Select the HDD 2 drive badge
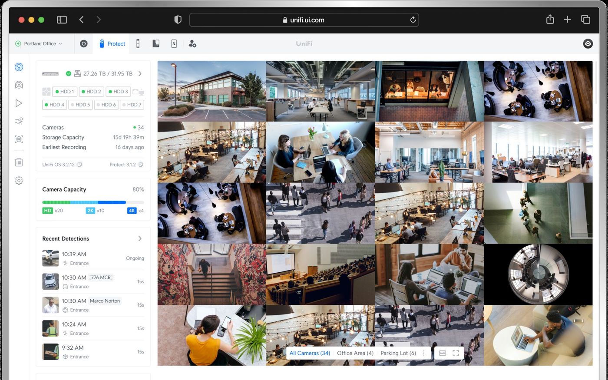Image resolution: width=608 pixels, height=380 pixels. 91,92
